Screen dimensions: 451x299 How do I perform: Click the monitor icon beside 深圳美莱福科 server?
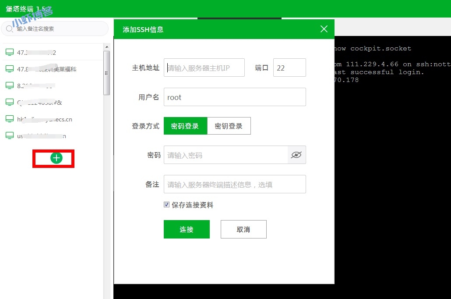click(x=9, y=68)
